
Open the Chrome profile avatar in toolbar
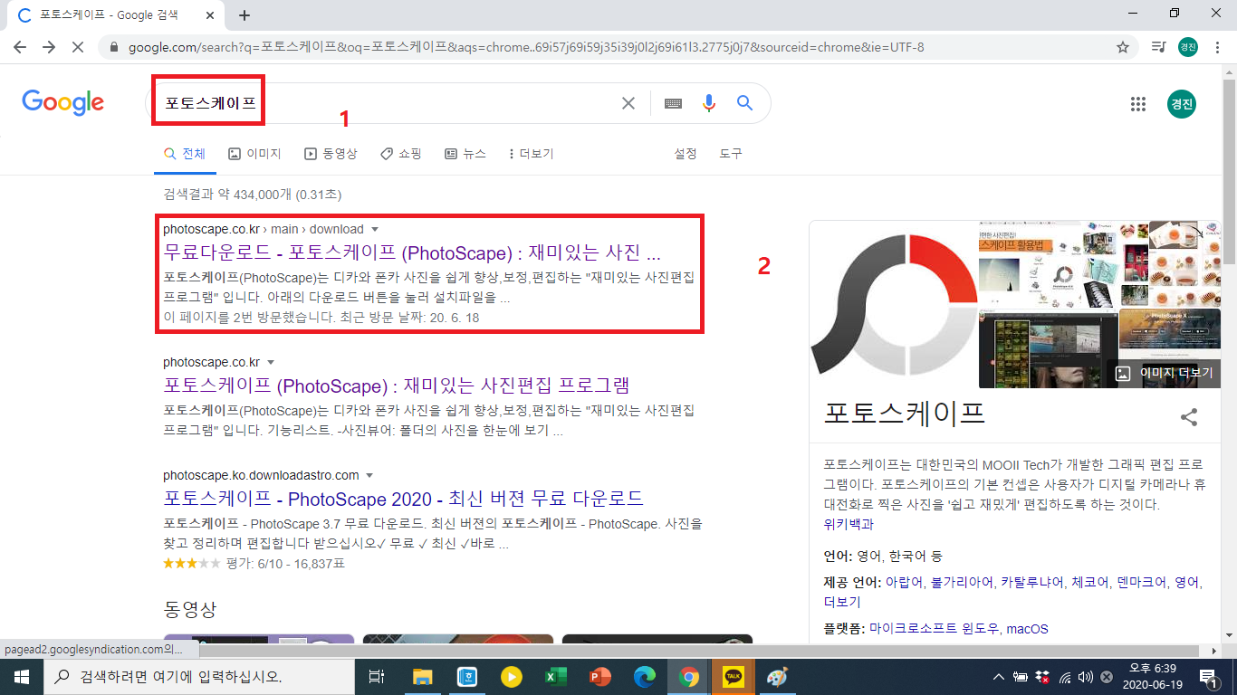pyautogui.click(x=1188, y=47)
